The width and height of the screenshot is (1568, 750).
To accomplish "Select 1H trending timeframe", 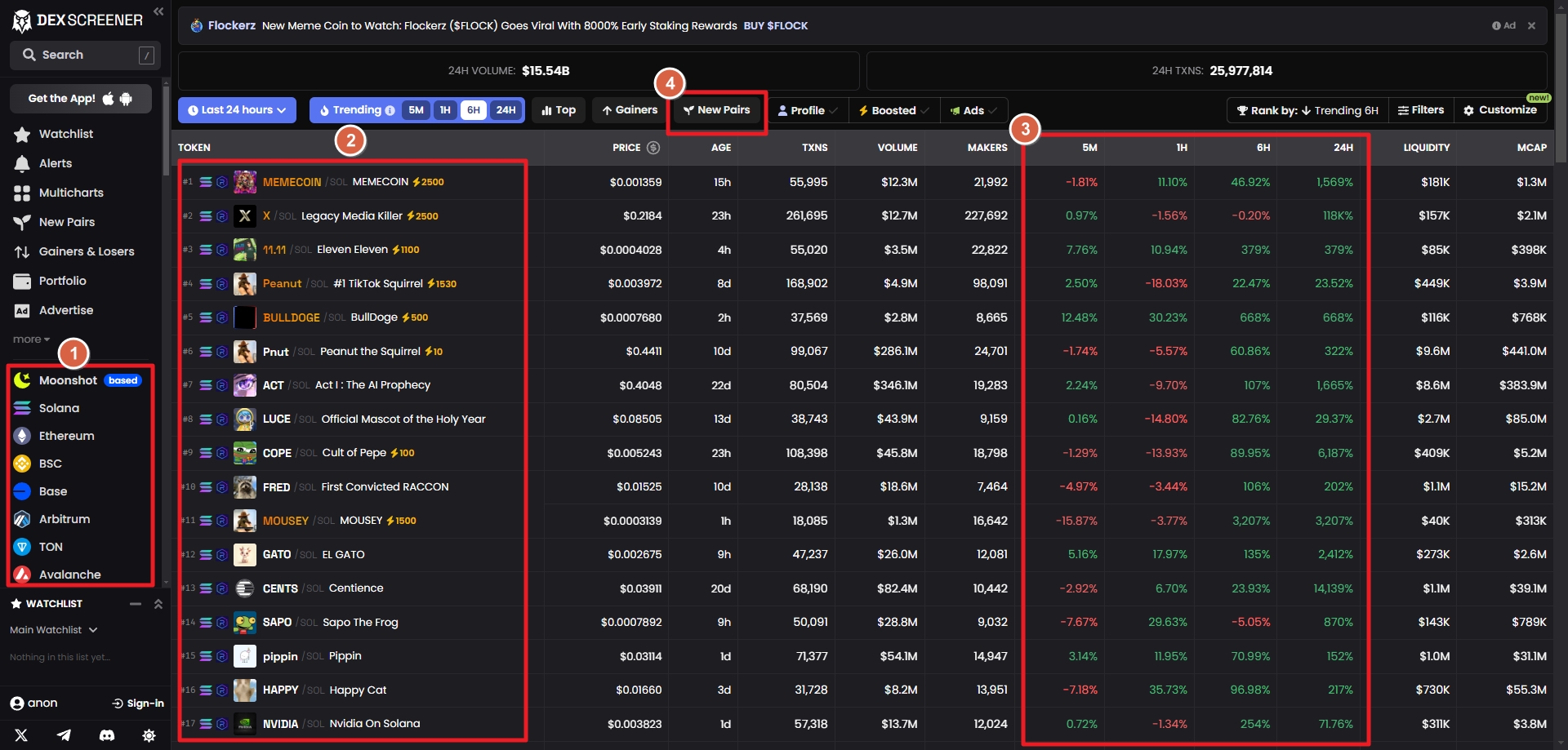I will pyautogui.click(x=445, y=110).
